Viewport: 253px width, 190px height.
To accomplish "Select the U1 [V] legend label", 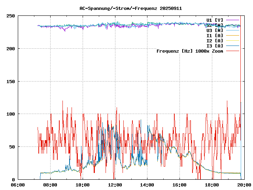I will click(x=215, y=20).
